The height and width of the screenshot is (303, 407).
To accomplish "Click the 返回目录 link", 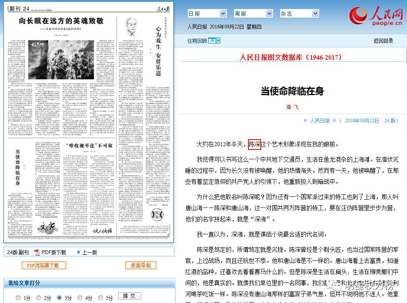I will [x=383, y=41].
